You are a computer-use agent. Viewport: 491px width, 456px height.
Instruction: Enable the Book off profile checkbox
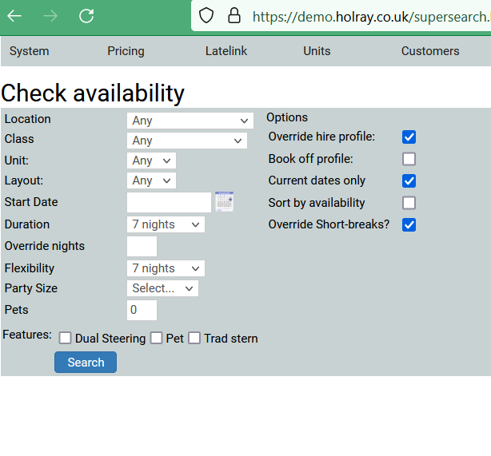[409, 159]
